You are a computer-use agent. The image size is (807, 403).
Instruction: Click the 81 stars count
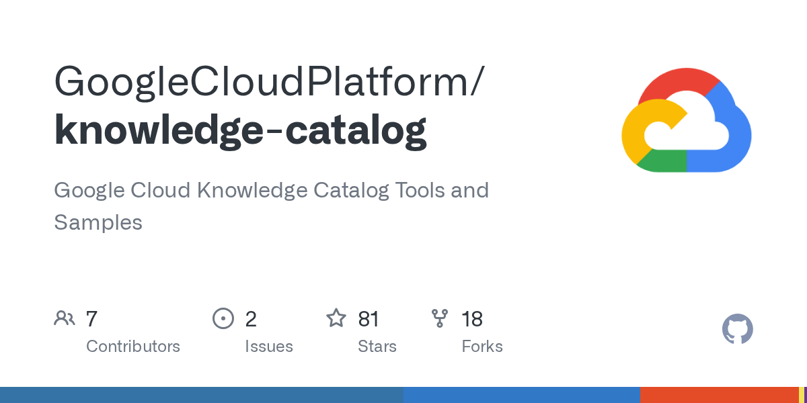coord(369,318)
